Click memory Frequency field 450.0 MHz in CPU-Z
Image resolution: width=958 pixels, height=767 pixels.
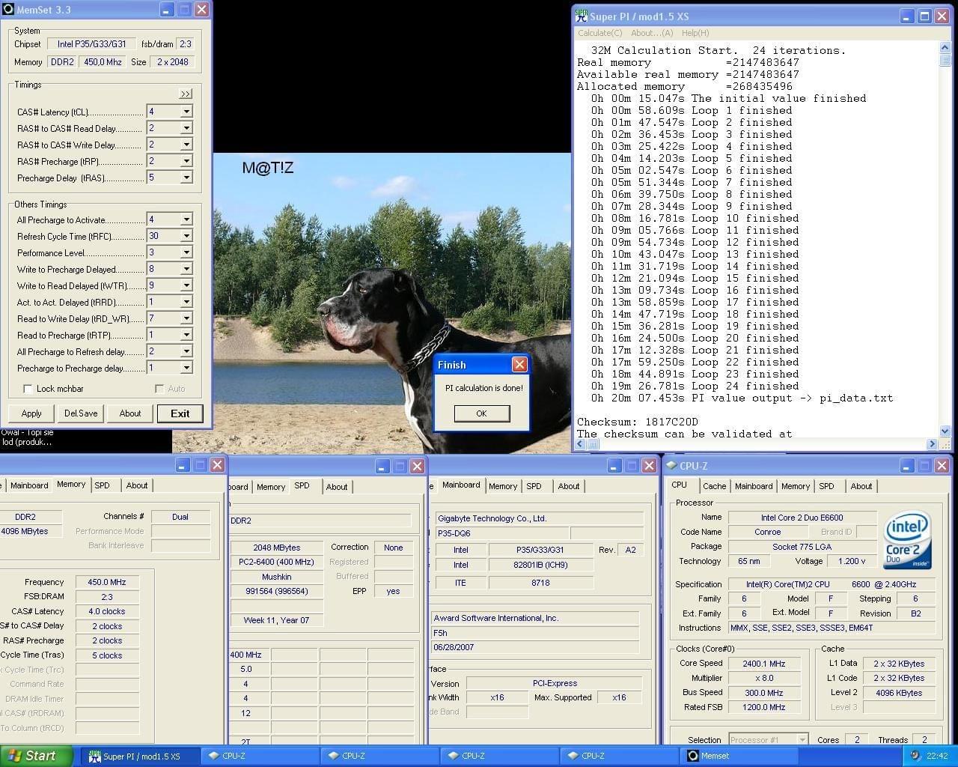(x=107, y=582)
